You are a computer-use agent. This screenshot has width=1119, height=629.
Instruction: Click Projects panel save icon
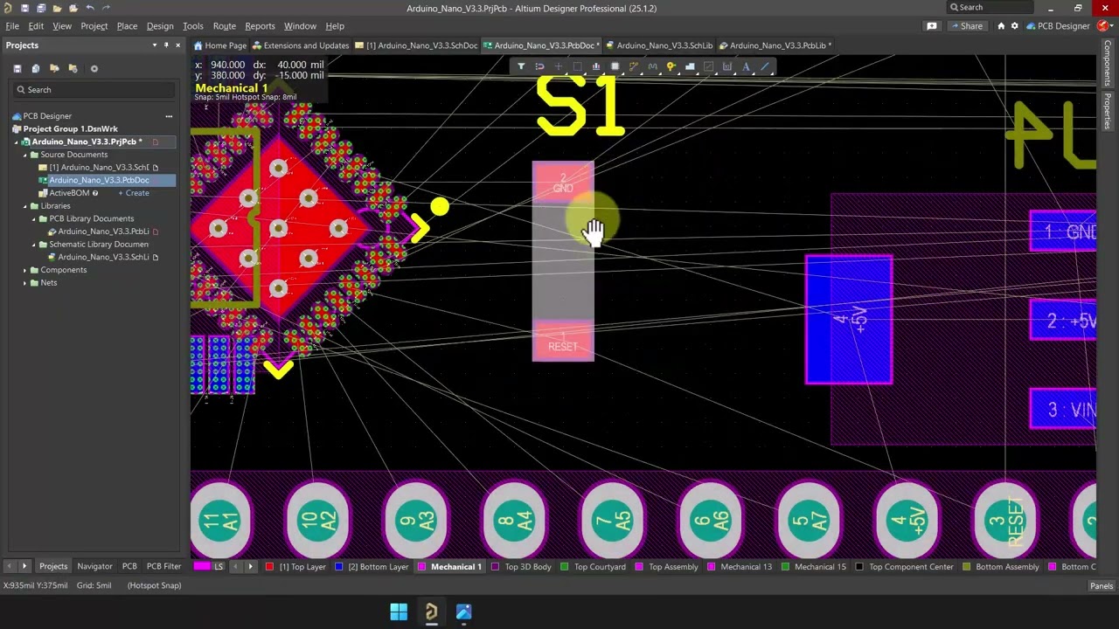[17, 68]
